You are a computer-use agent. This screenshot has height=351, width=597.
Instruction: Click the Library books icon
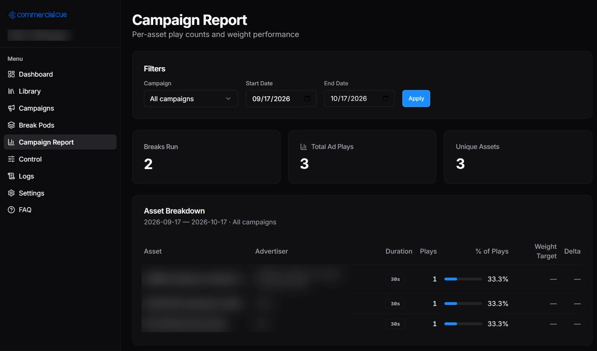point(11,91)
